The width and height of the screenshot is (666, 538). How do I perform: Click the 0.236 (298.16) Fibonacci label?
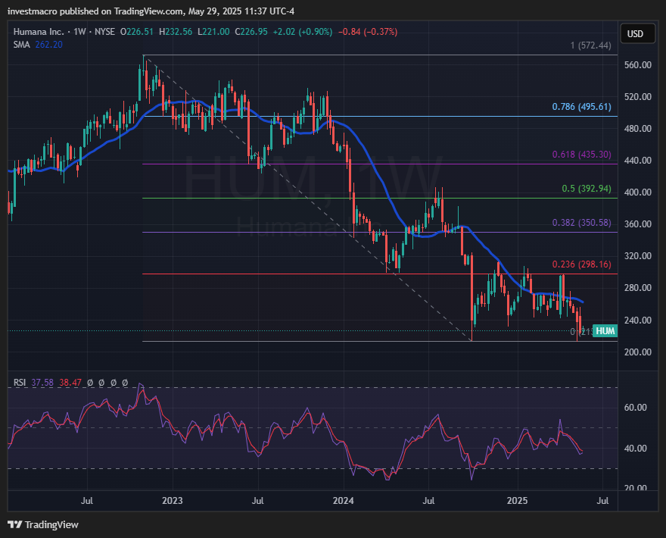coord(580,264)
